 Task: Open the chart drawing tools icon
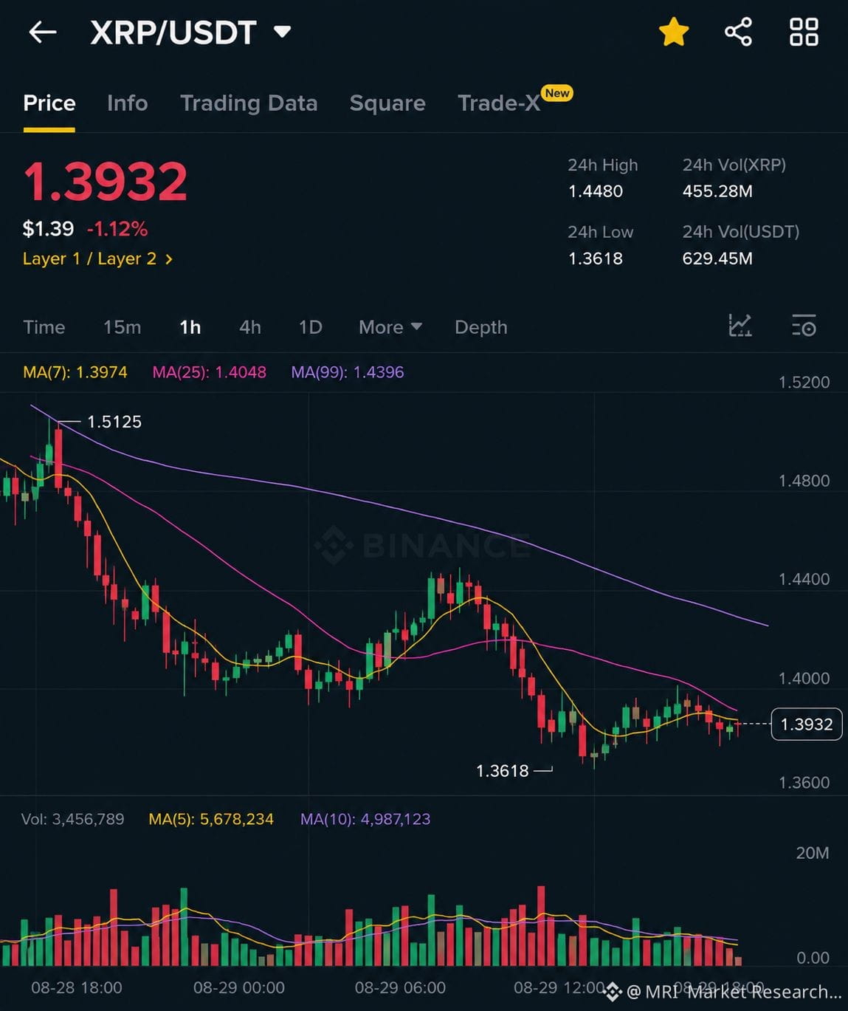click(740, 326)
